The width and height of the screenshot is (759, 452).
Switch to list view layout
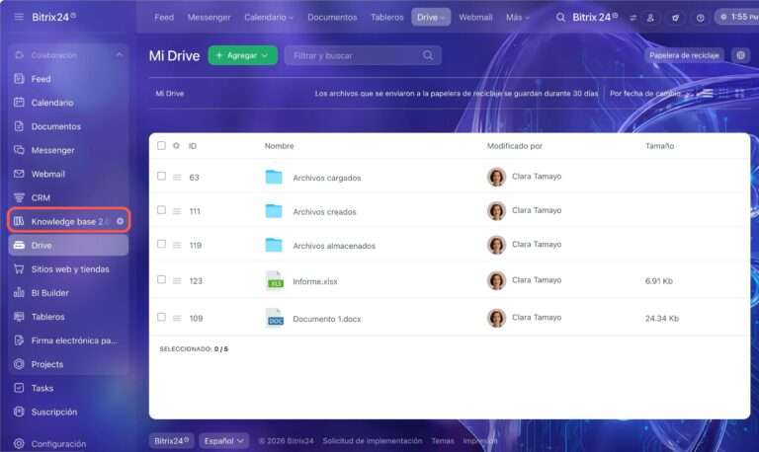(708, 94)
